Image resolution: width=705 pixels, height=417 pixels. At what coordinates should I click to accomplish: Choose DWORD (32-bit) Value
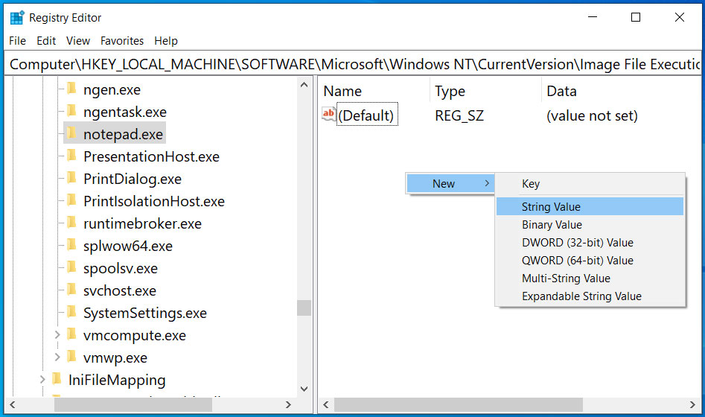pos(590,243)
